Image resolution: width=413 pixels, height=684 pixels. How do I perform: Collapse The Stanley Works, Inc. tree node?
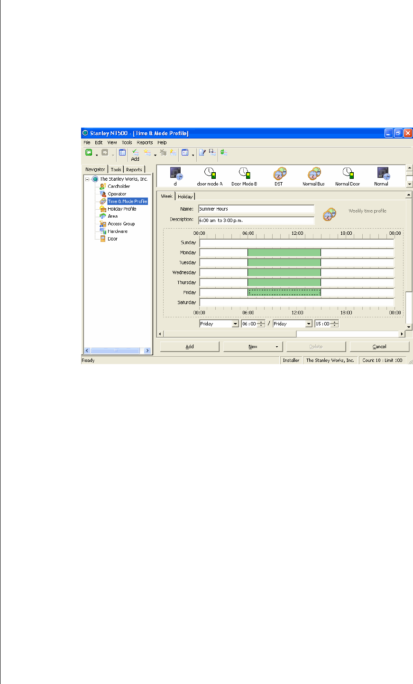pyautogui.click(x=88, y=179)
